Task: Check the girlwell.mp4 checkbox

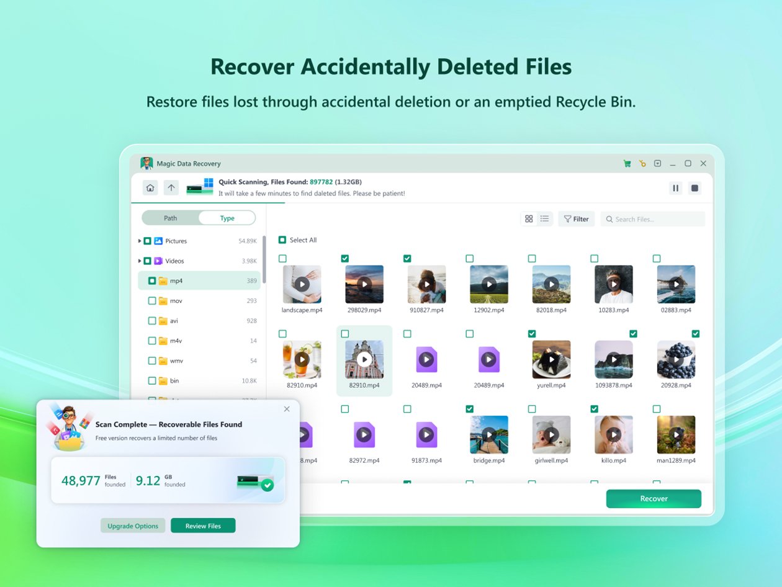Action: [532, 409]
